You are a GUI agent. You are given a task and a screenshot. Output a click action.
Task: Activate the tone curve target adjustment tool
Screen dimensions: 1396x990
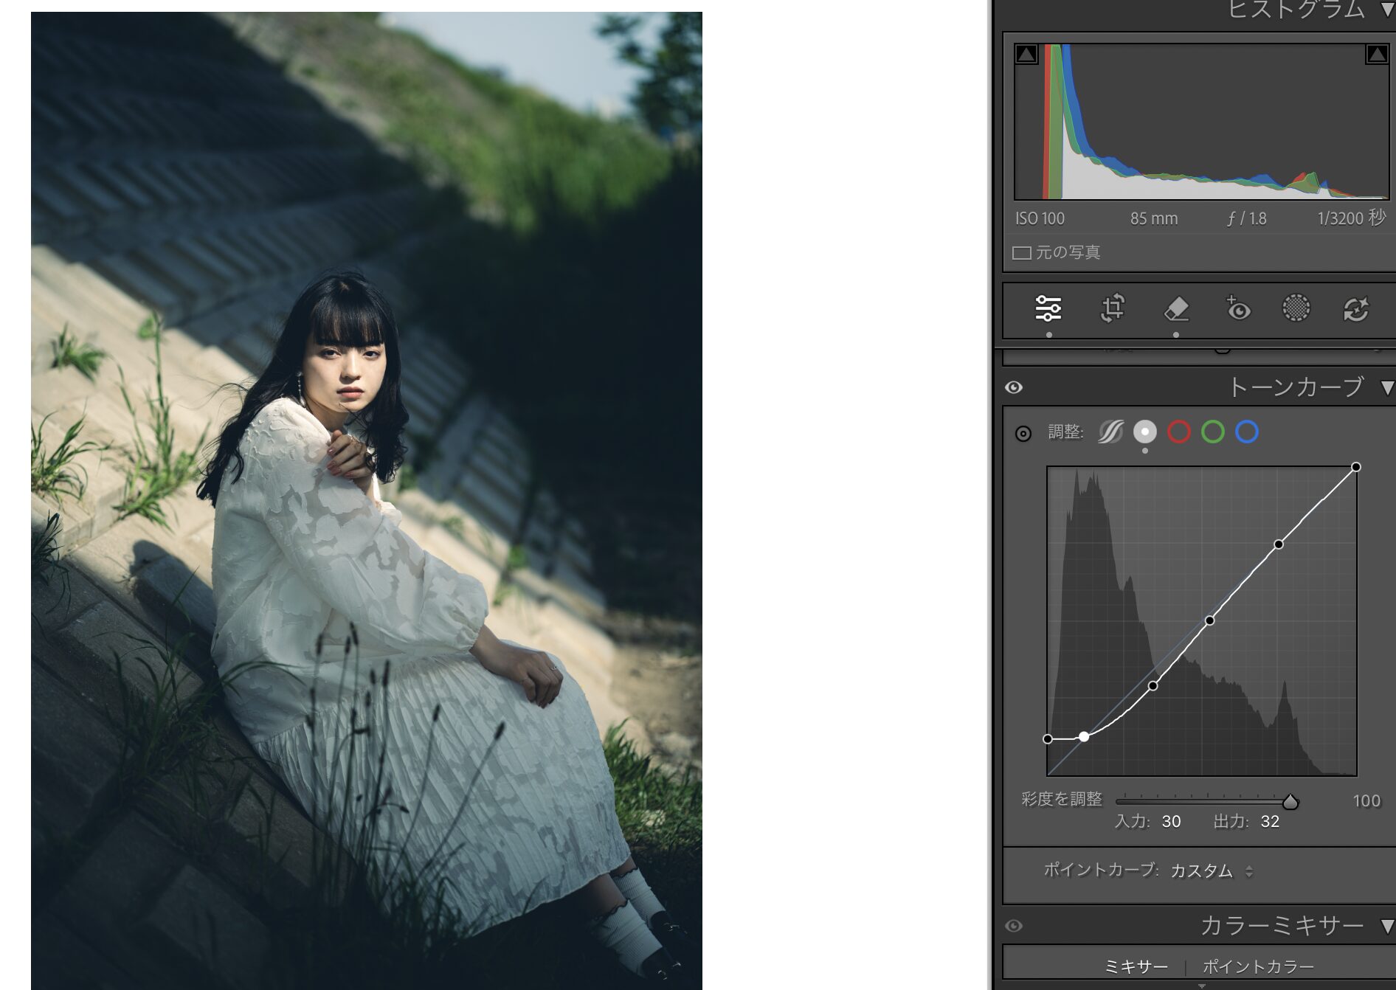(x=1023, y=434)
